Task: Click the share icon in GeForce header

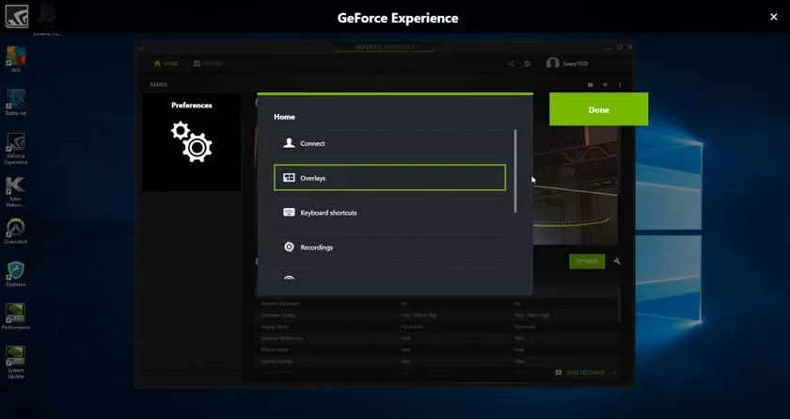Action: coord(511,63)
